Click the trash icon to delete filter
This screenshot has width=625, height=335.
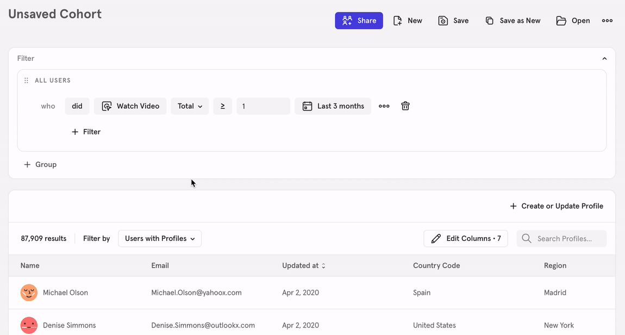pos(405,106)
